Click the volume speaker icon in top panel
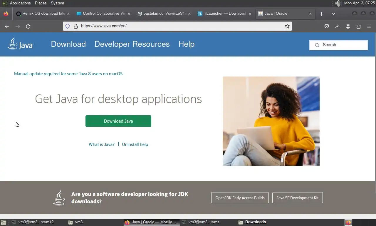376x226 pixels. pos(338,3)
